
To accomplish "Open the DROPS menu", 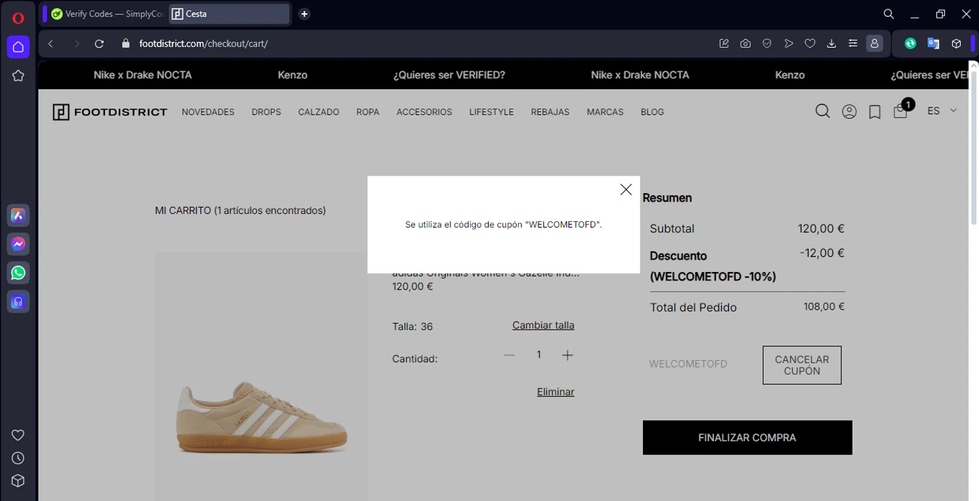I will pyautogui.click(x=266, y=112).
